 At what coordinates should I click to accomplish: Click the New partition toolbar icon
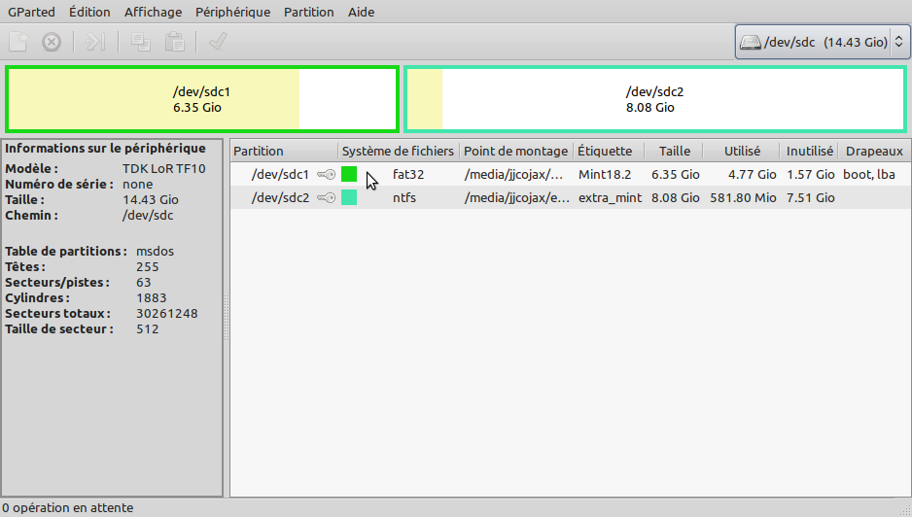pos(18,42)
